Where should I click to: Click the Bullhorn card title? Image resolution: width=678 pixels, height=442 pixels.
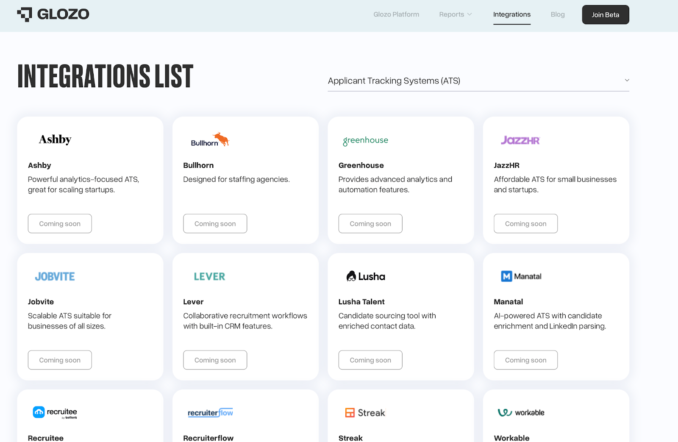coord(198,165)
